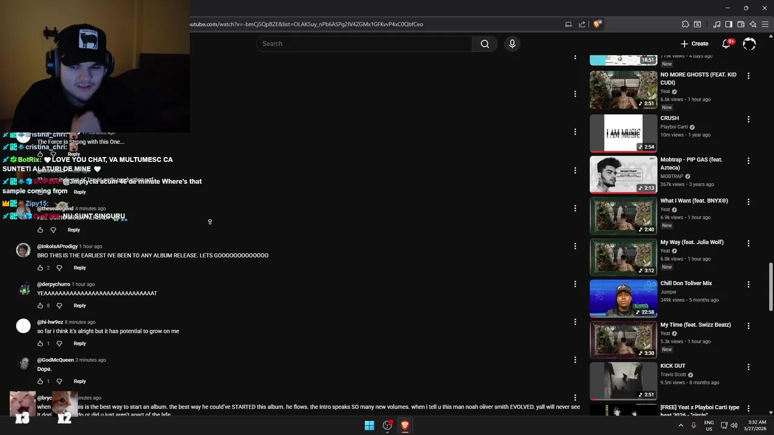Dislike the @InkoIsAProdigy comment
The height and width of the screenshot is (435, 774).
click(x=59, y=268)
